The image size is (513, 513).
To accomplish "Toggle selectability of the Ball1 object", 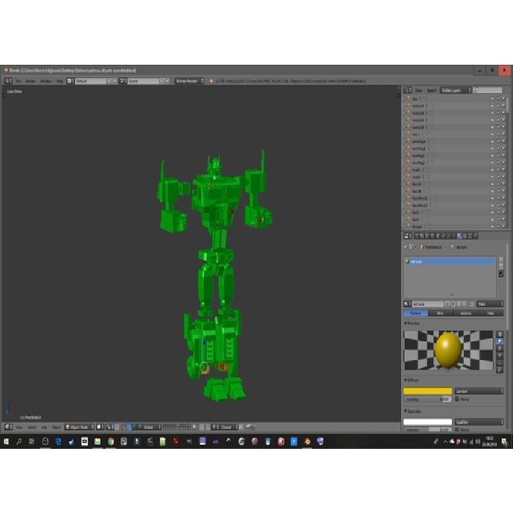I will [x=498, y=213].
